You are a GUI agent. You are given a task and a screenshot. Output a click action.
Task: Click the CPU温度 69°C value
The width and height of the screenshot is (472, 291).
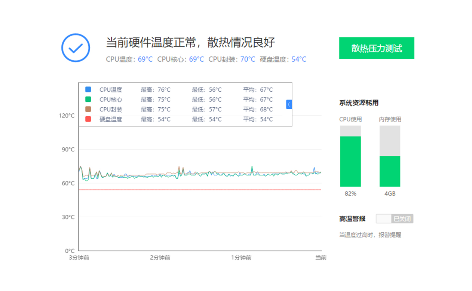[x=145, y=59]
